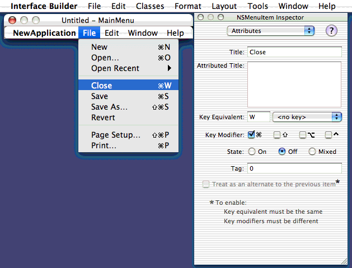Open the Tools menu in menu bar
This screenshot has width=352, height=268.
(257, 6)
